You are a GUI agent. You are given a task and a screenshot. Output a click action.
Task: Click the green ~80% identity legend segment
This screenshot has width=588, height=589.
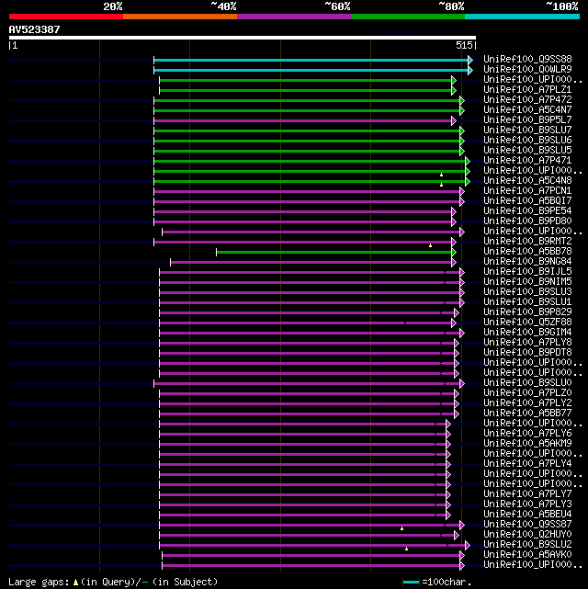408,17
